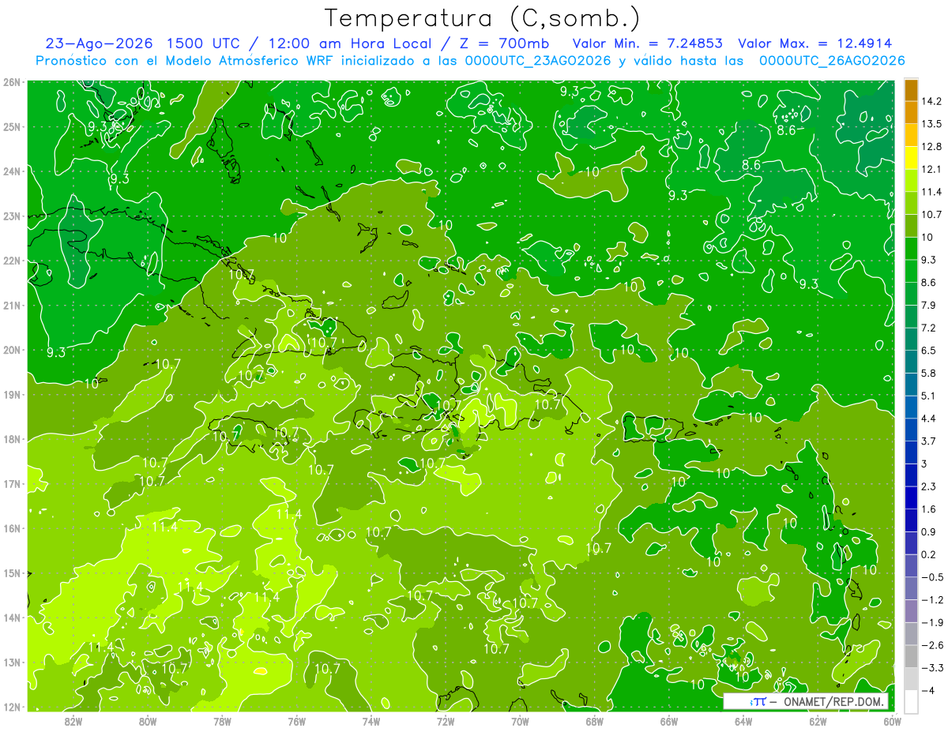The image size is (948, 732).
Task: Click the '60W' longitude axis label
Action: pos(893,721)
